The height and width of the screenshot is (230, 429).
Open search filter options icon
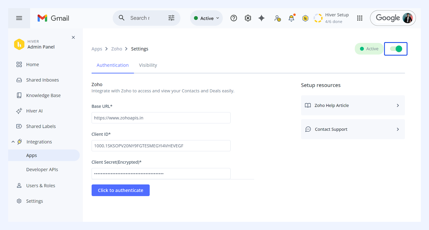click(171, 18)
